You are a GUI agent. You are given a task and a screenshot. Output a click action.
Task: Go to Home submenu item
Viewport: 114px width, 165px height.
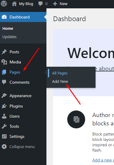[8, 28]
